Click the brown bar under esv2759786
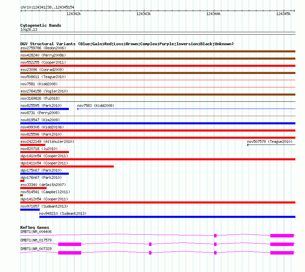 coord(158,51)
